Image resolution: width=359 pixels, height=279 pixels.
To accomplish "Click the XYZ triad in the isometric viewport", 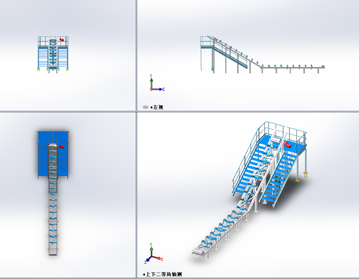I will [x=153, y=254].
